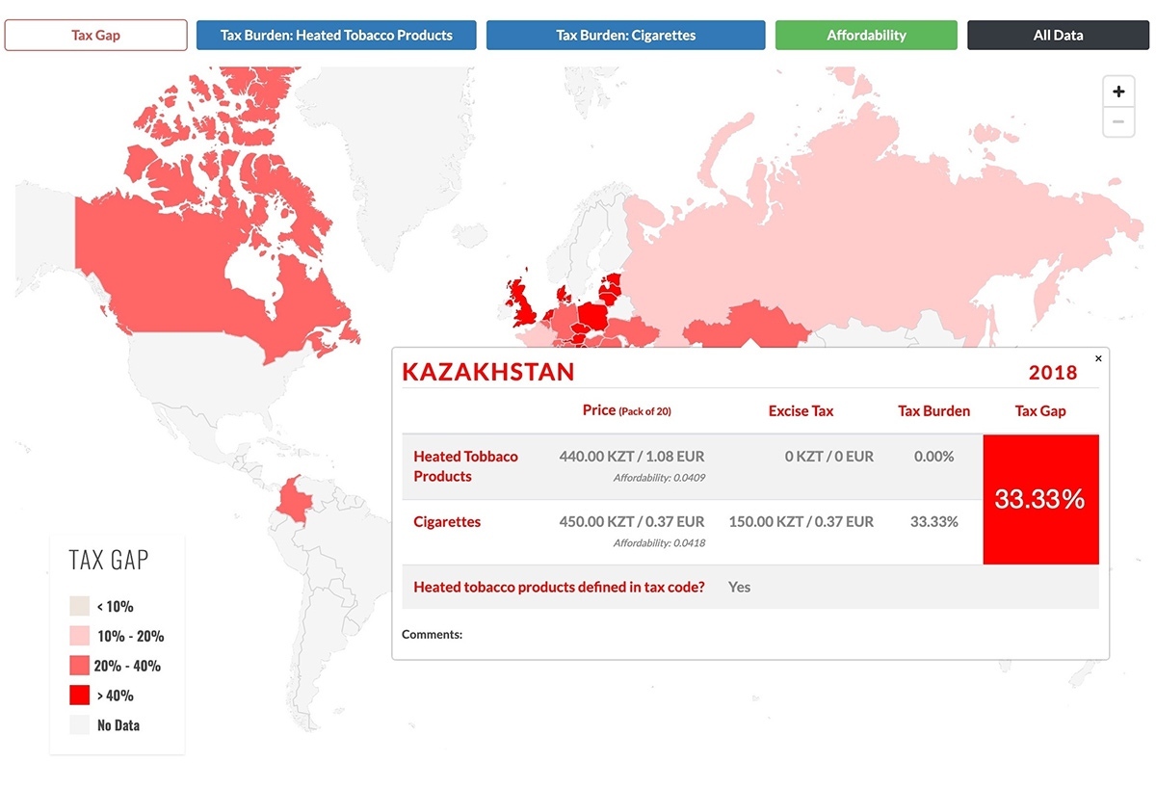Click the map zoom out minus button
The height and width of the screenshot is (788, 1156).
(1118, 121)
